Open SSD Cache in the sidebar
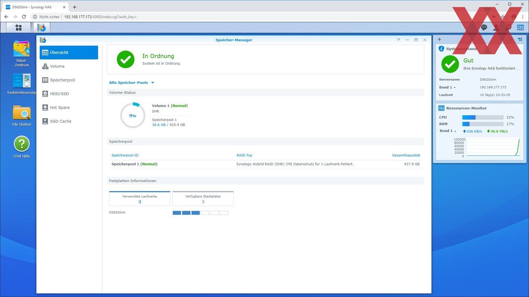This screenshot has height=297, width=529. [69, 121]
